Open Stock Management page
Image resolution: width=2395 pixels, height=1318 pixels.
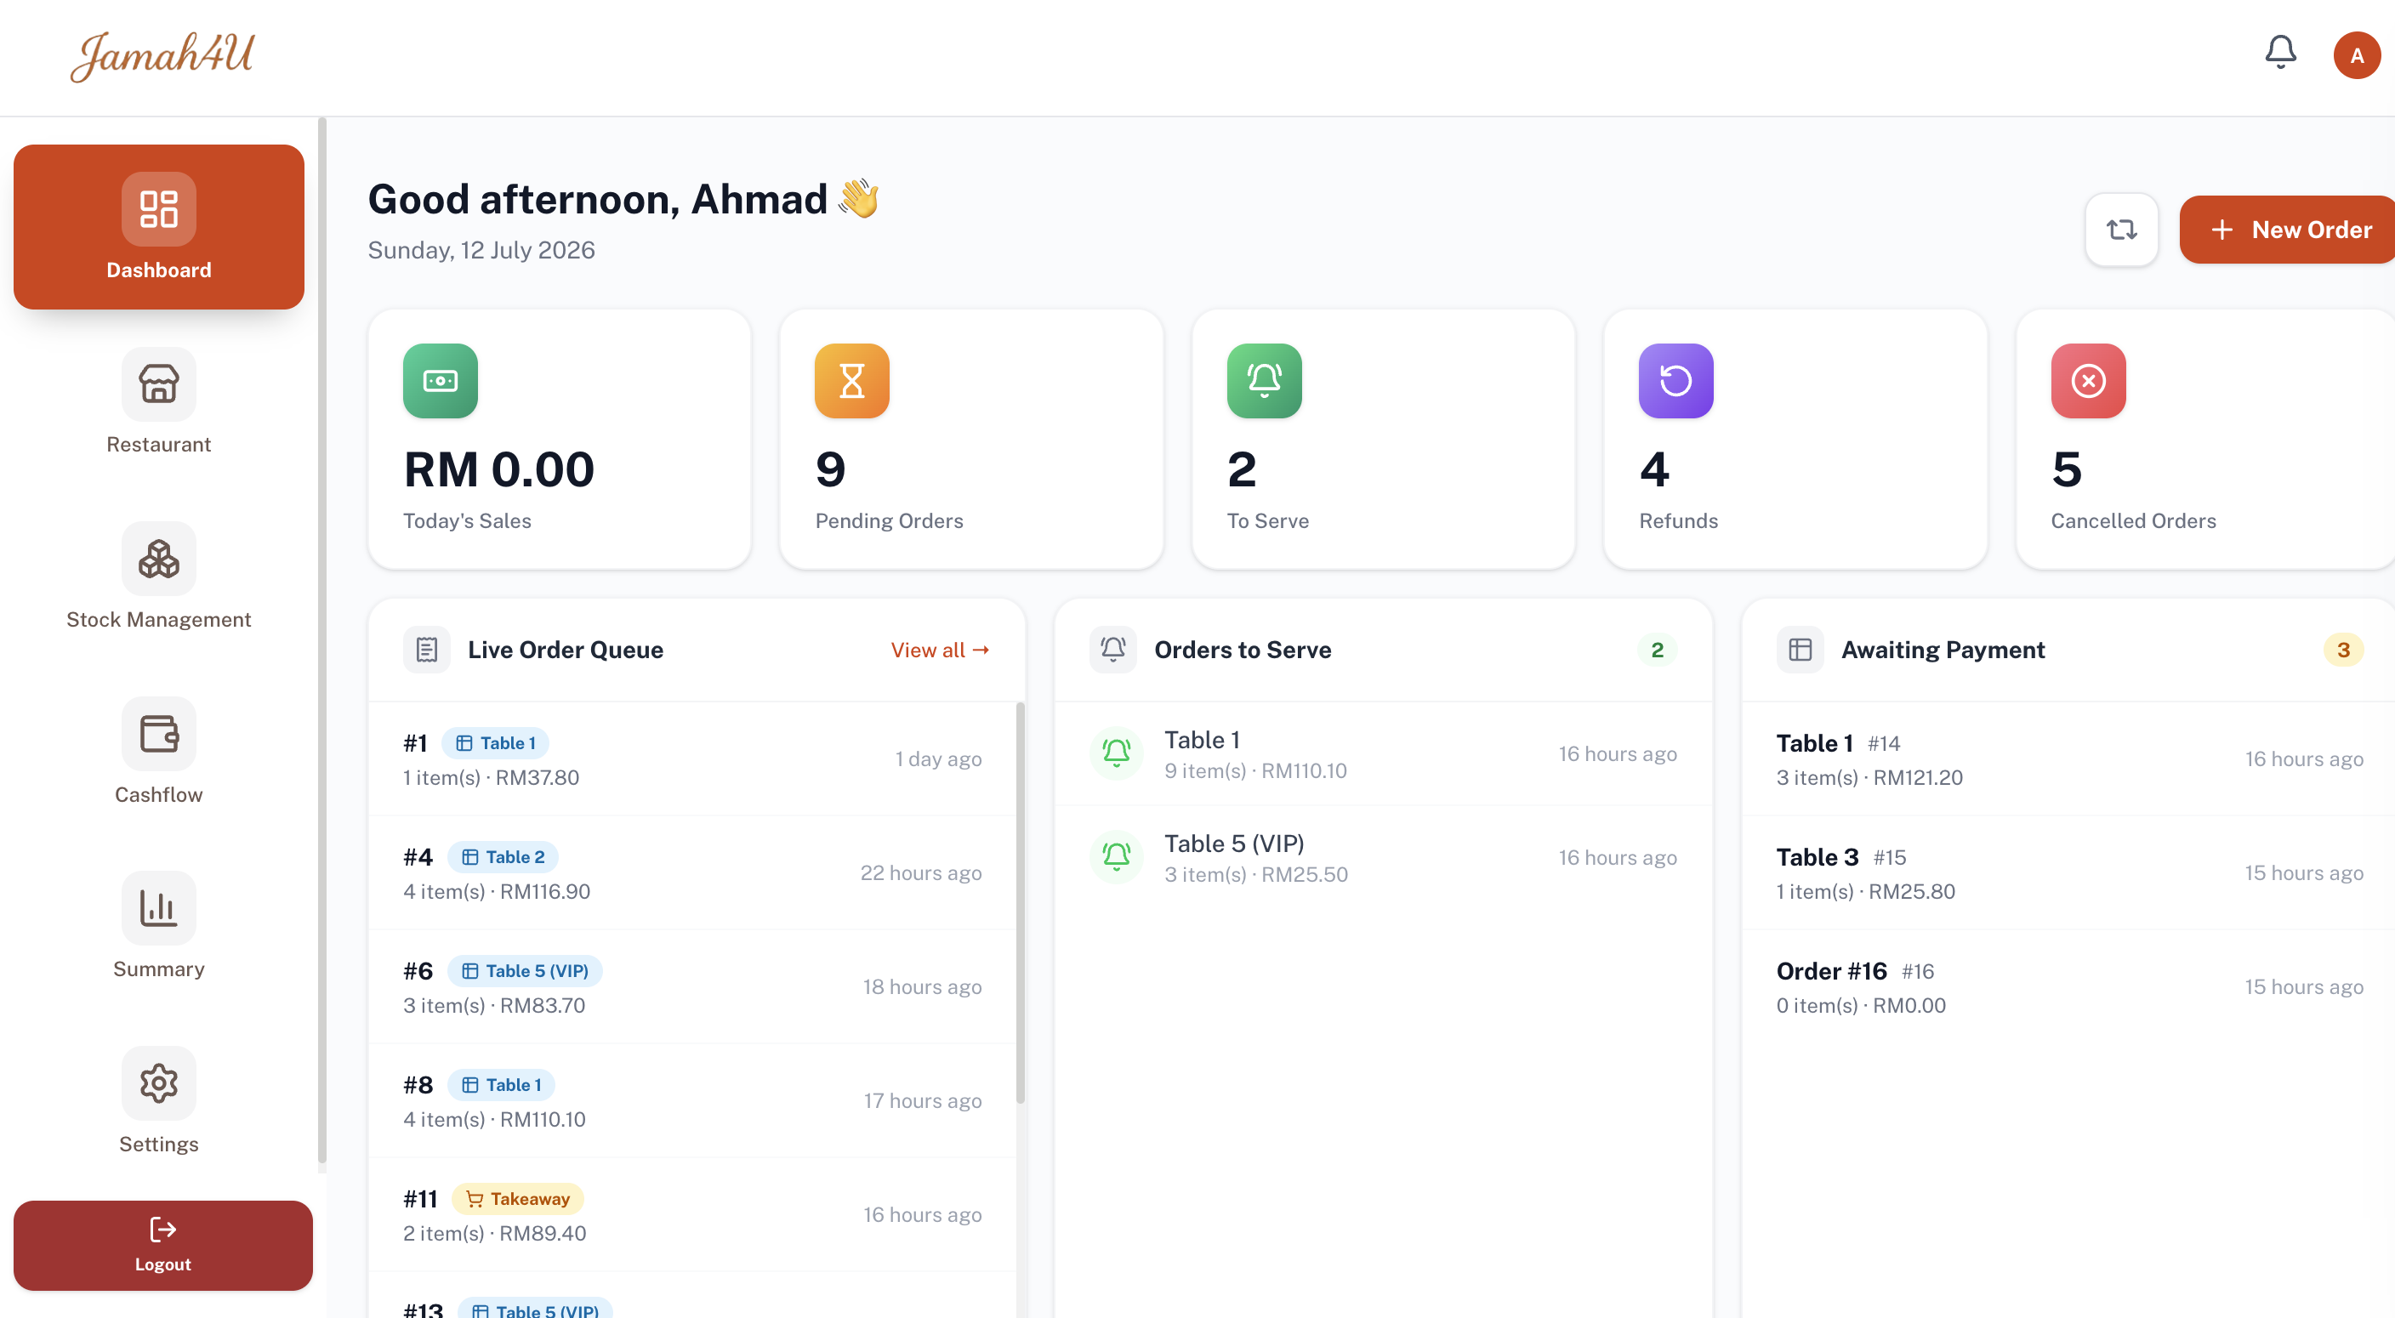pos(159,577)
